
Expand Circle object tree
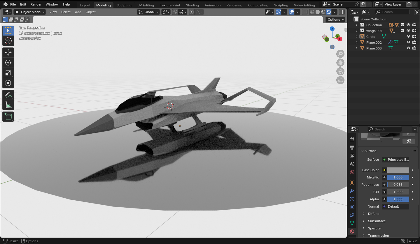click(x=356, y=37)
